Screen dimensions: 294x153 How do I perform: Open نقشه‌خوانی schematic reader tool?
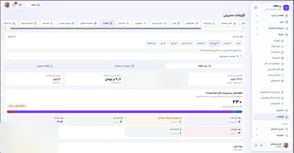277,81
